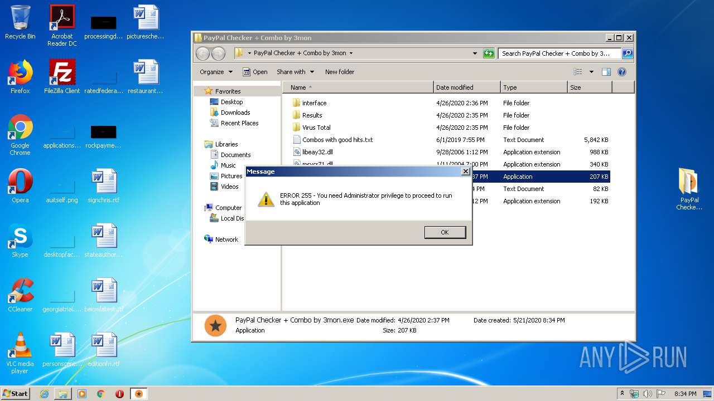Select the interface folder

[310, 103]
